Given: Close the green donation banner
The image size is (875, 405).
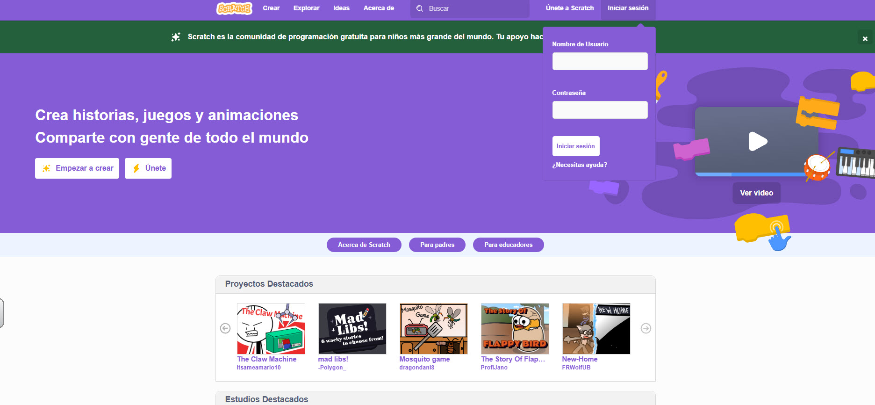Looking at the screenshot, I should coord(865,38).
